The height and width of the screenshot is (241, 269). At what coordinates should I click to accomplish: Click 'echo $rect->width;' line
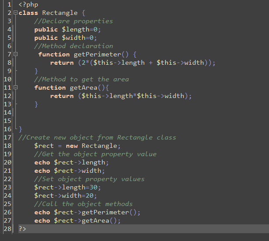pyautogui.click(x=69, y=171)
